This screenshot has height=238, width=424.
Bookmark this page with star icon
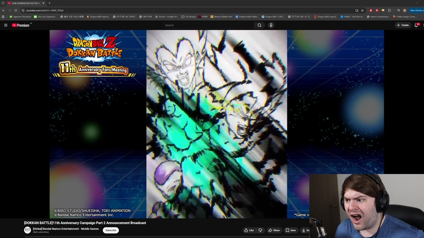click(362, 10)
